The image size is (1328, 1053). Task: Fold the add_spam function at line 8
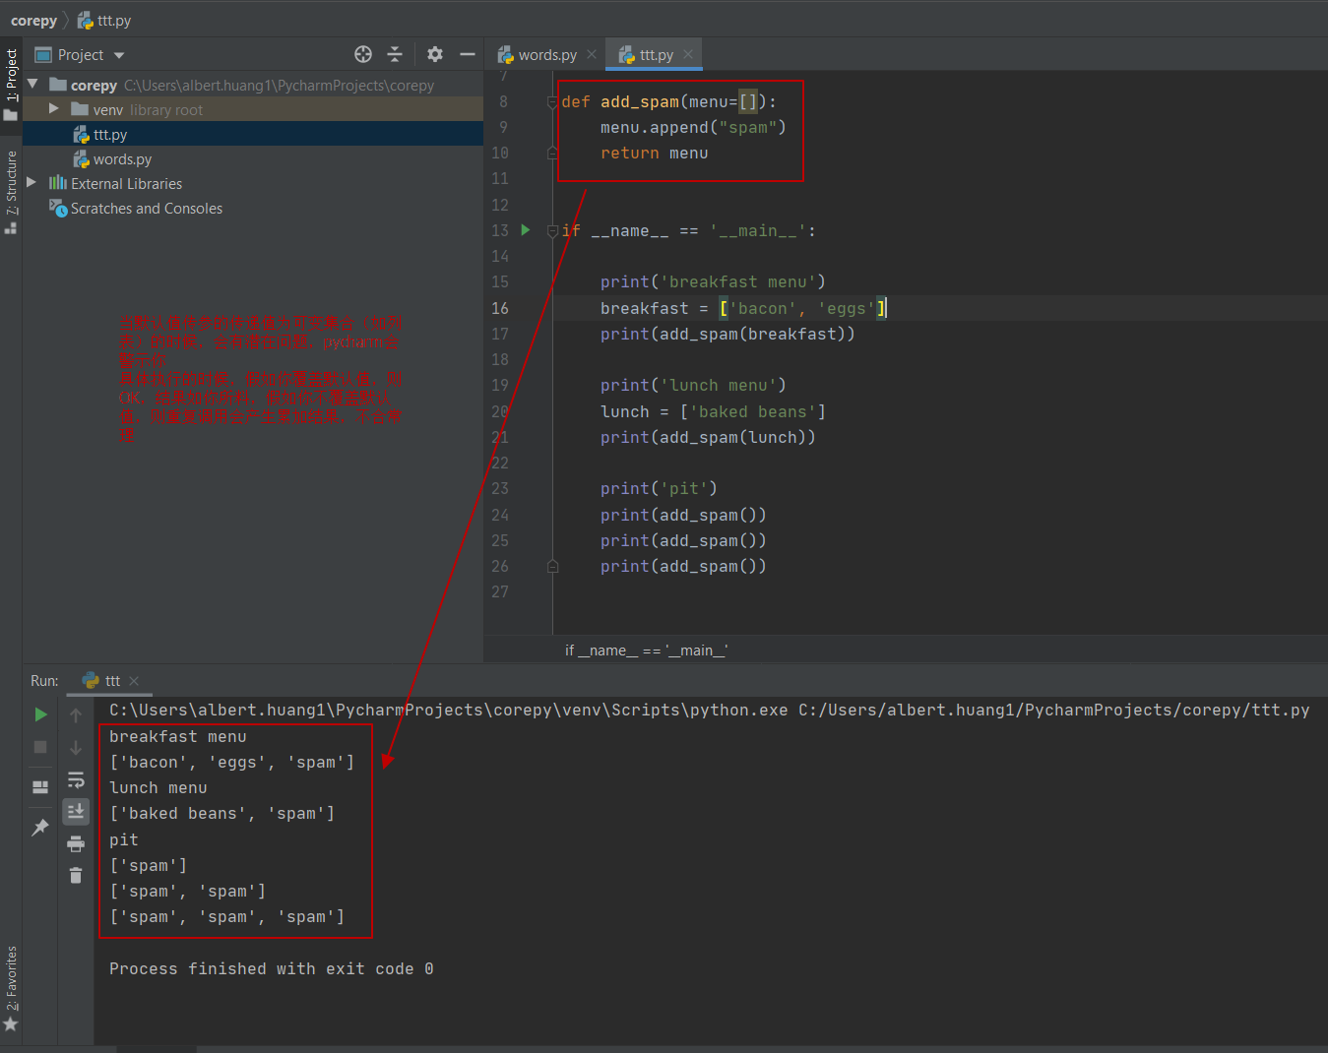(552, 101)
